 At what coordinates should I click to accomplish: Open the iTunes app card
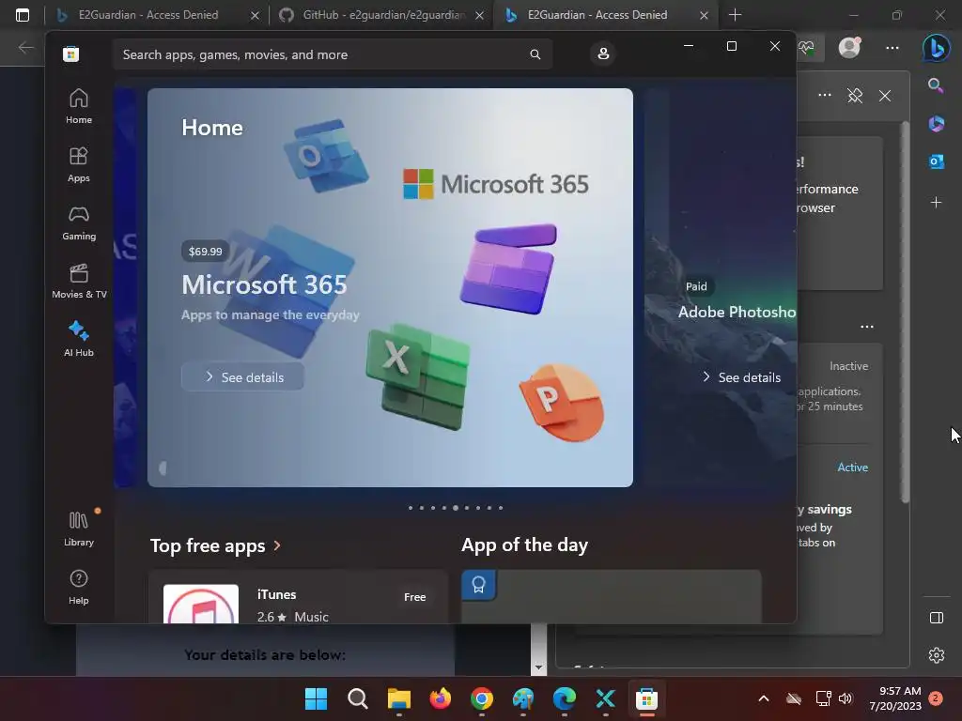click(x=298, y=597)
